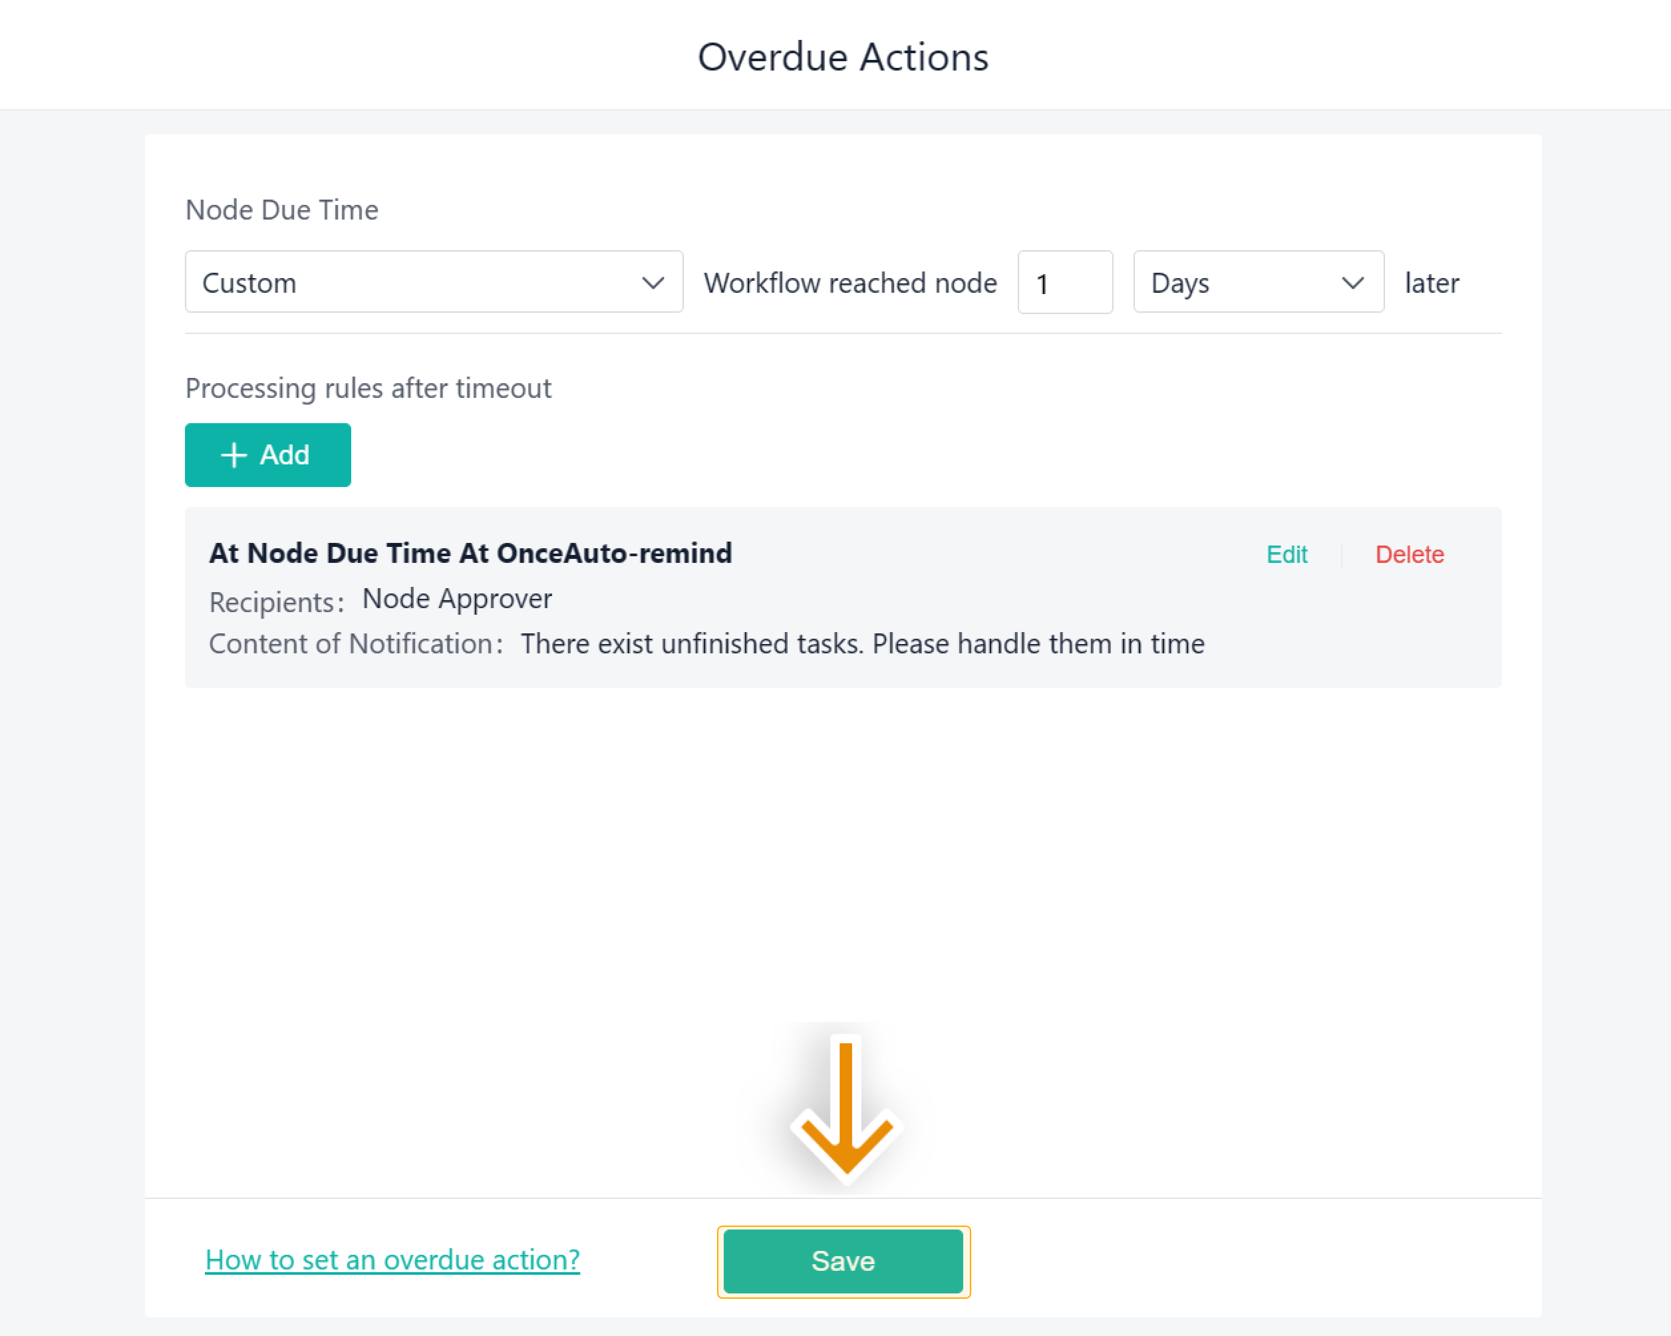Select the 'At Node Due Time At OnceAuto-remind' rule title
This screenshot has width=1671, height=1336.
pos(470,553)
